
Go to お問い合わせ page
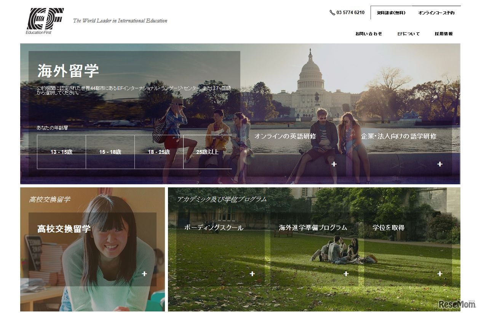coord(369,34)
